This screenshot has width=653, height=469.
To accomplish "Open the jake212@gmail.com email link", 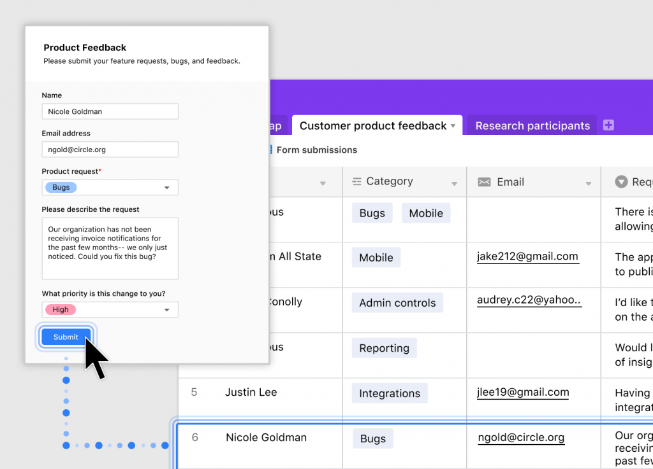I will (x=527, y=257).
